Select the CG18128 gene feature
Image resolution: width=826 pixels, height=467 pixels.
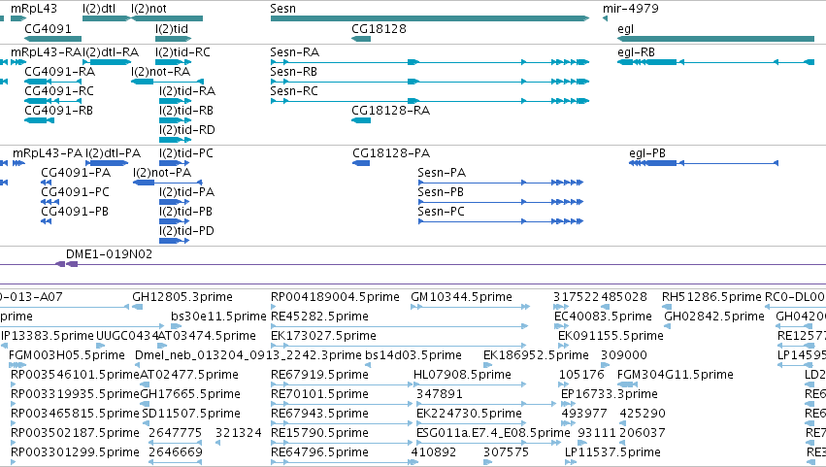click(x=361, y=39)
